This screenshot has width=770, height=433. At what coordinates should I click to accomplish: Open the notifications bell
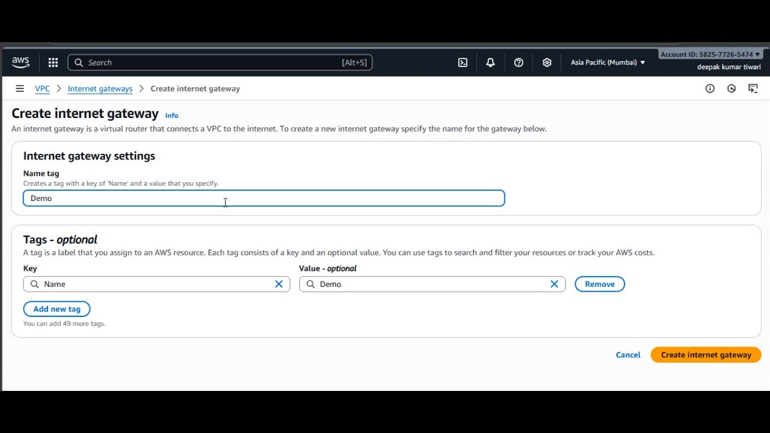tap(490, 63)
